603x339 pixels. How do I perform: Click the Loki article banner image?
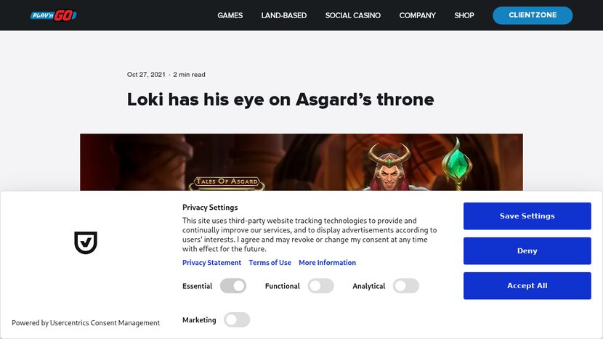click(x=301, y=162)
